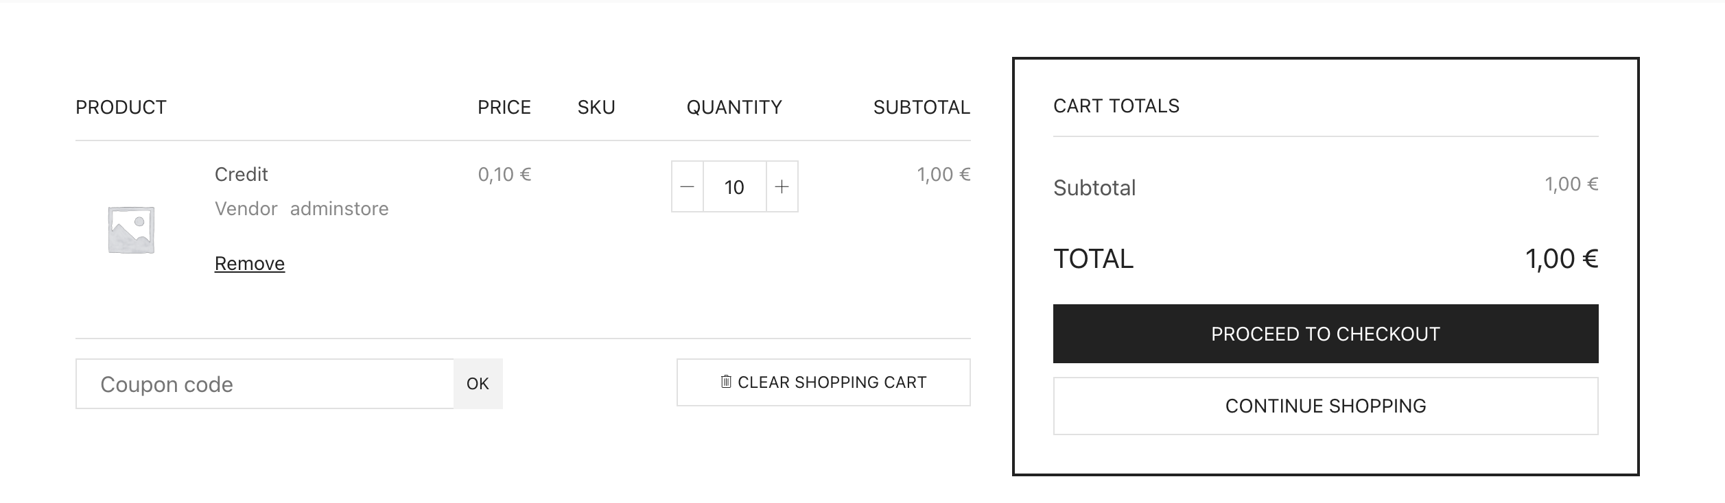This screenshot has width=1725, height=503.
Task: Click the SUBTOTAL column header
Action: tap(922, 108)
